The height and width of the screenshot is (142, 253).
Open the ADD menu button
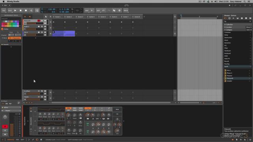[87, 11]
